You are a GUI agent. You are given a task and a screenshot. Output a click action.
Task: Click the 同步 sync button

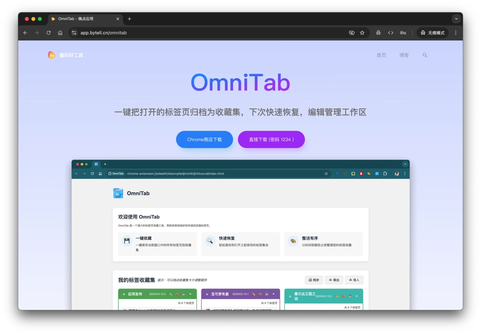314,280
